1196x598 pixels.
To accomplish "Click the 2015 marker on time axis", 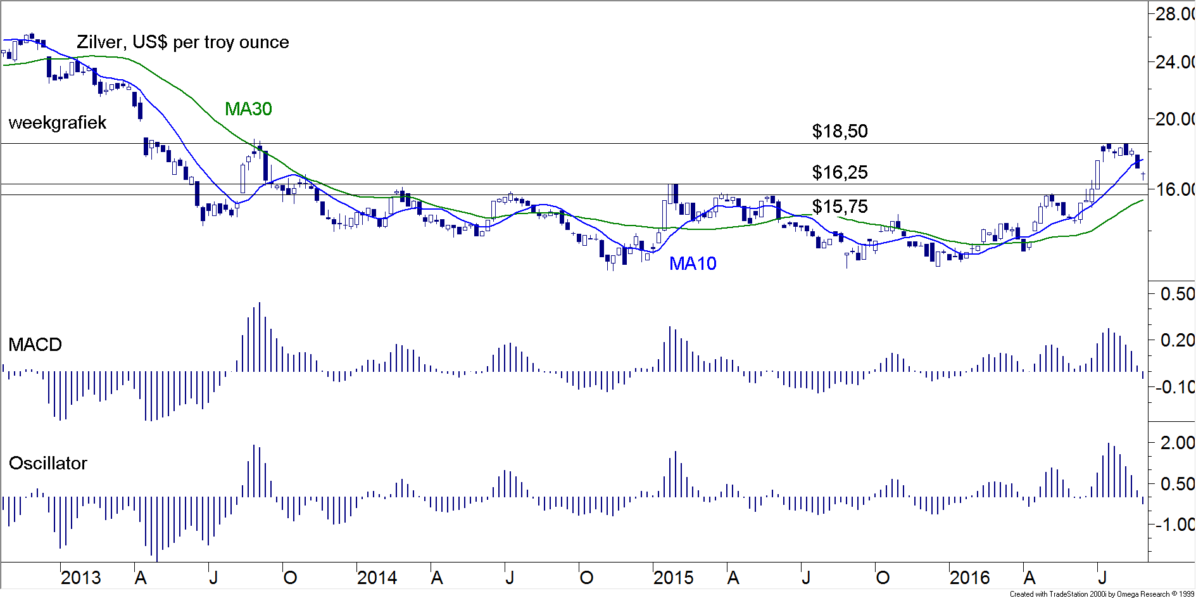I will 673,578.
